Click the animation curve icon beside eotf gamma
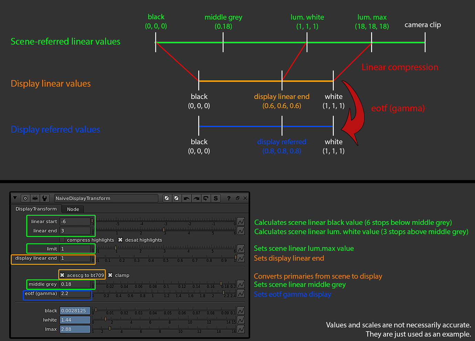 pos(241,294)
